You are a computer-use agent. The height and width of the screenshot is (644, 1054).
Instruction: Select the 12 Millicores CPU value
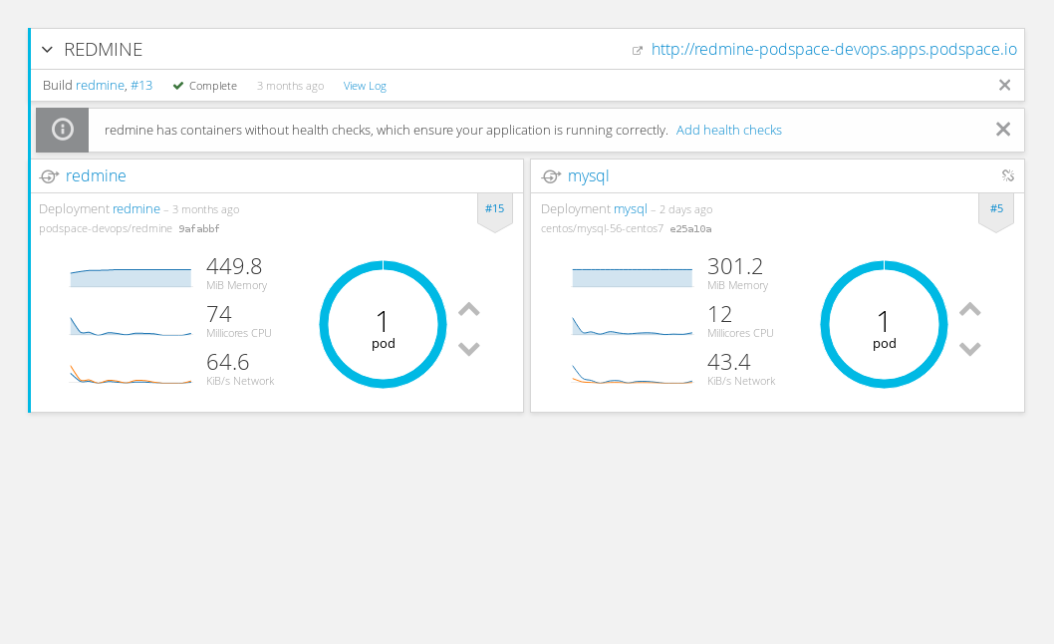click(720, 314)
